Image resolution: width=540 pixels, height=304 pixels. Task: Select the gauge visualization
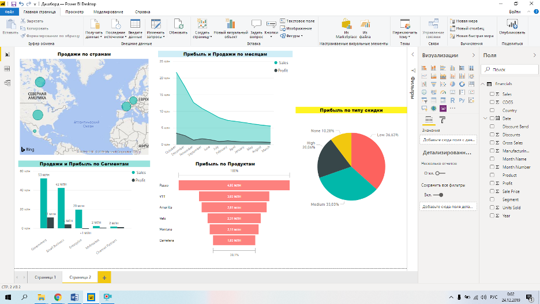[x=443, y=92]
